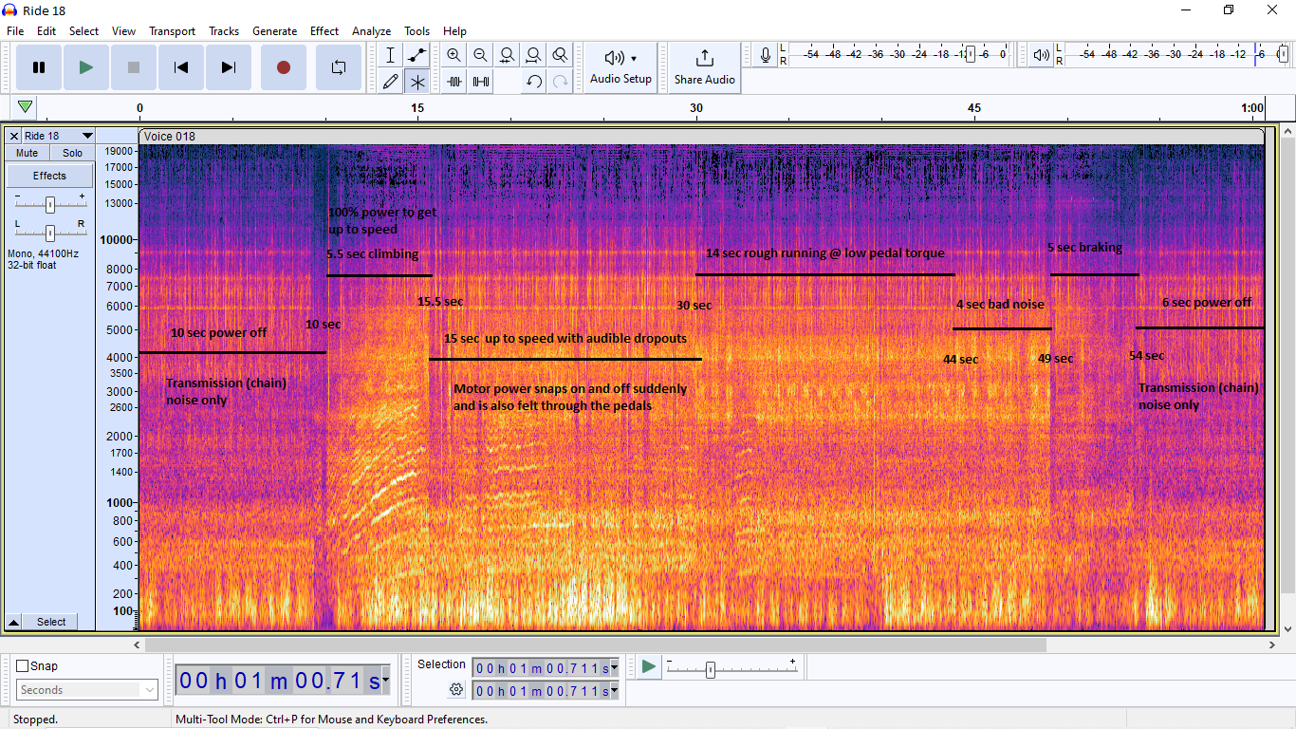Image resolution: width=1296 pixels, height=729 pixels.
Task: Open the Ride 18 track dropdown menu
Action: point(87,136)
